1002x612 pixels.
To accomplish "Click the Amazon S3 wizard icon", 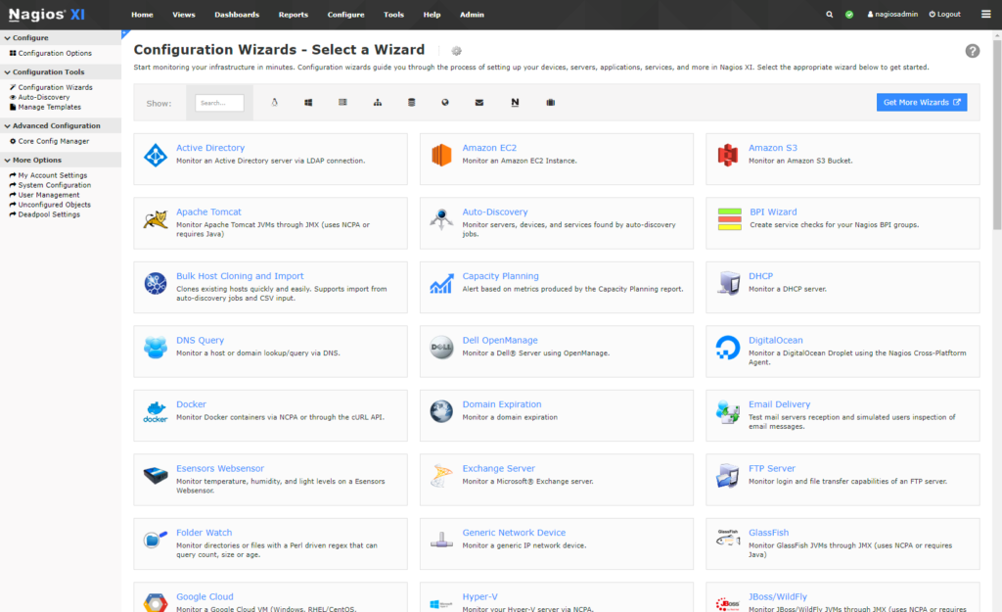I will click(x=728, y=156).
